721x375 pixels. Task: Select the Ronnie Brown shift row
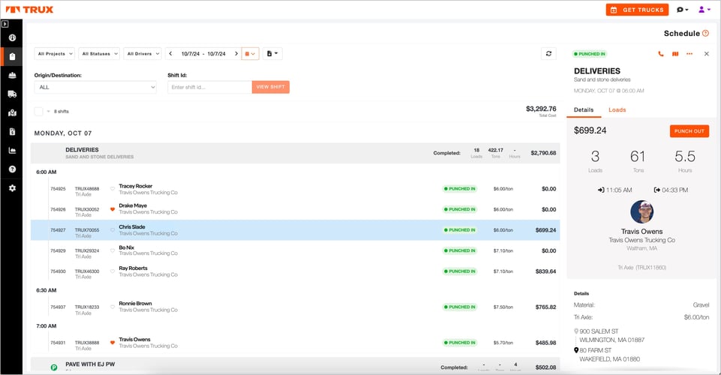pyautogui.click(x=295, y=307)
